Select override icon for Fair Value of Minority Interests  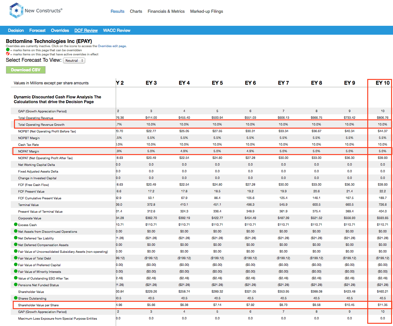[16, 271]
